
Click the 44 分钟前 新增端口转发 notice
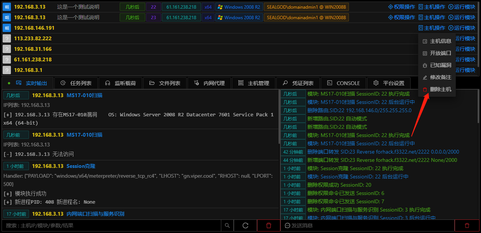(382, 160)
